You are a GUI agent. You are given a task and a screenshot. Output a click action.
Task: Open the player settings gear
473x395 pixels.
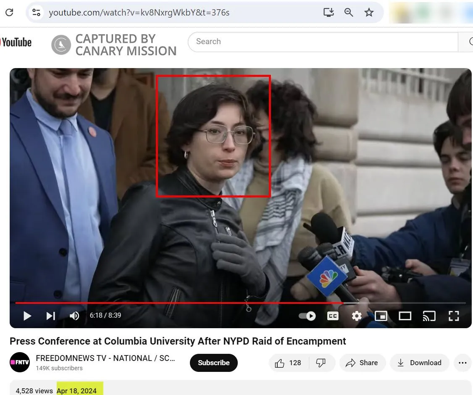(x=357, y=316)
